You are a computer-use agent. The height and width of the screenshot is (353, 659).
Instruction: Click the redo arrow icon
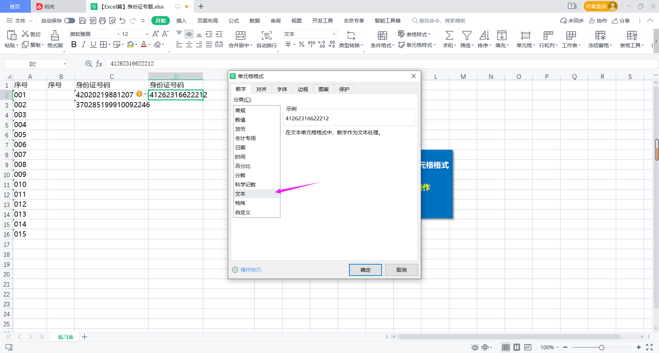[x=132, y=21]
